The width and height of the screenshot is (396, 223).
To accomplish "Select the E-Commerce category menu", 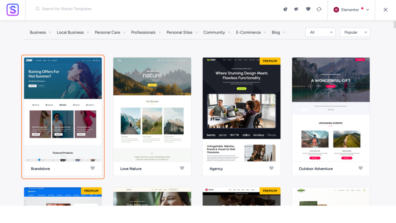I will click(x=251, y=33).
